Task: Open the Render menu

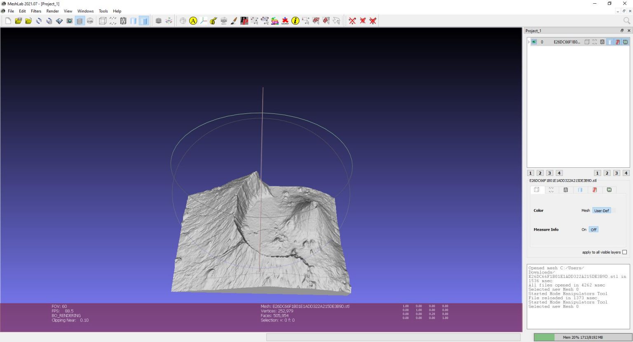Action: (53, 11)
